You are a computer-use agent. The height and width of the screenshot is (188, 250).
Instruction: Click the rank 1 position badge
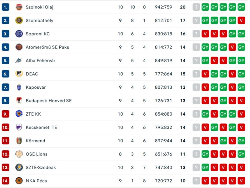coord(6,7)
